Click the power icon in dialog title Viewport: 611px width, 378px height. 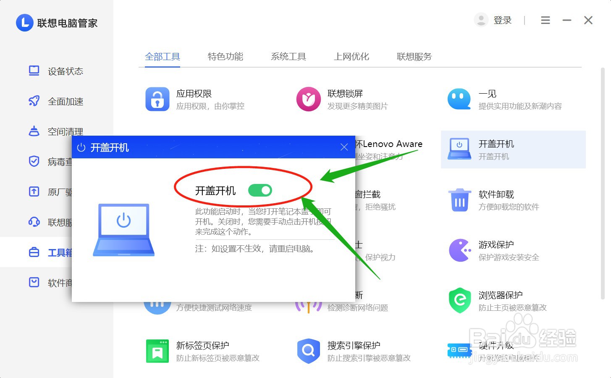pyautogui.click(x=81, y=147)
